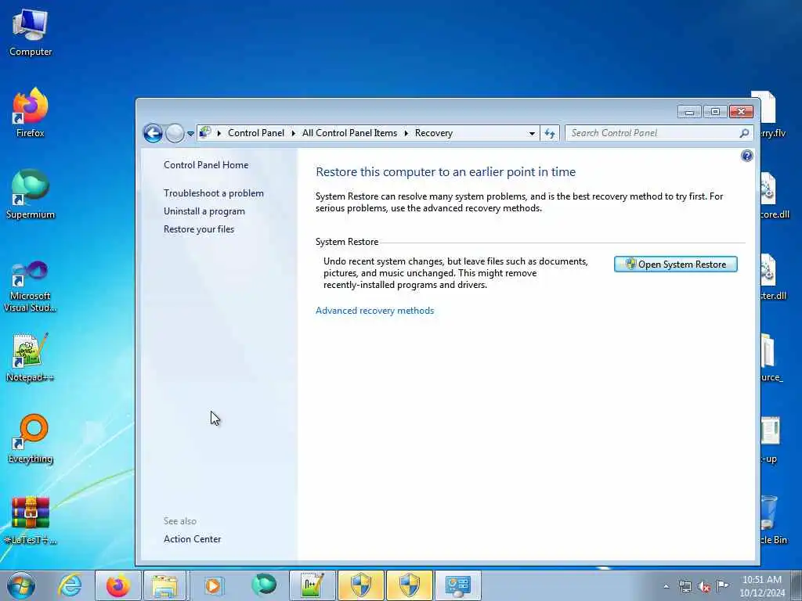Open Windows Media Player from the taskbar

(213, 585)
